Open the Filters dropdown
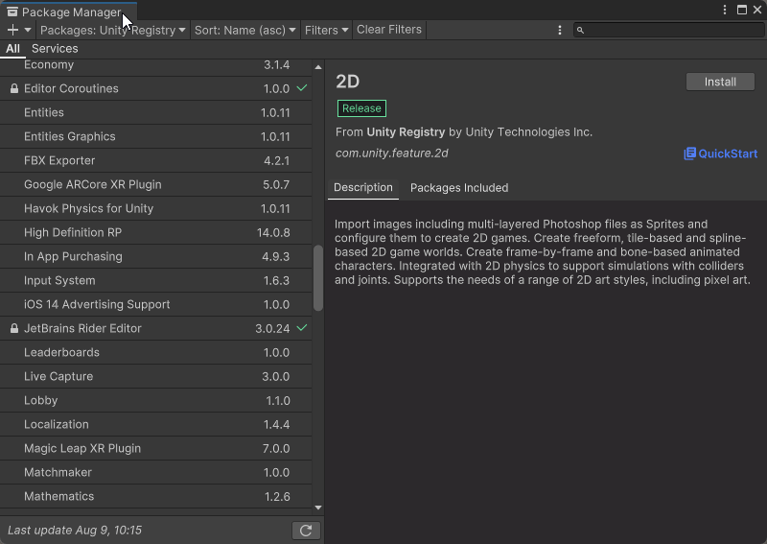Screen dimensions: 767x544 (326, 30)
